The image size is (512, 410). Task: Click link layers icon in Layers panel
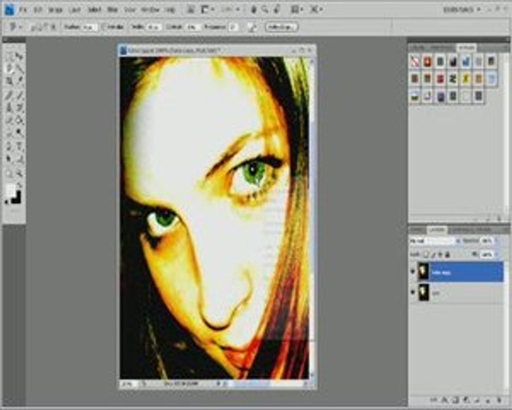[x=434, y=400]
